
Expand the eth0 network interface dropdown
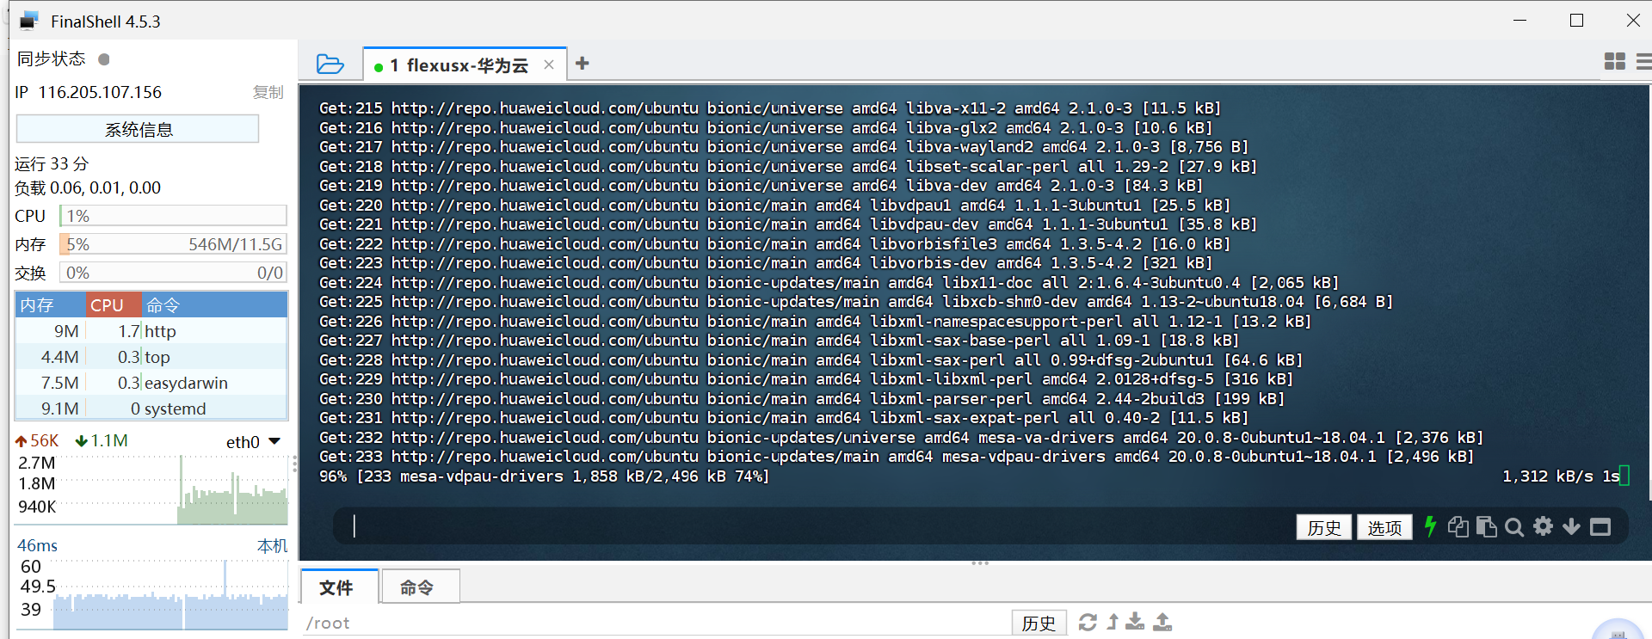point(274,441)
